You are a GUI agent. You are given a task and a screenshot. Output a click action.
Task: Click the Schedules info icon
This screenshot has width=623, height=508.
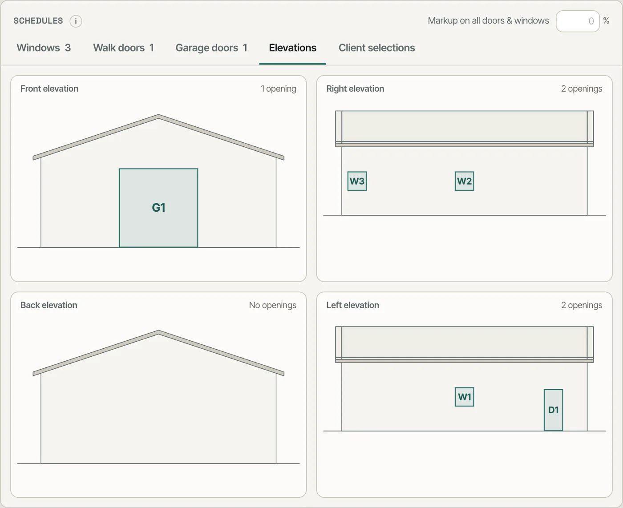coord(76,21)
